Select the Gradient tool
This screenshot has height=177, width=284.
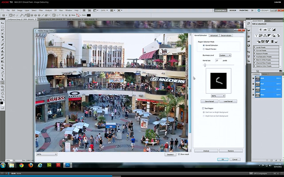click(2, 62)
